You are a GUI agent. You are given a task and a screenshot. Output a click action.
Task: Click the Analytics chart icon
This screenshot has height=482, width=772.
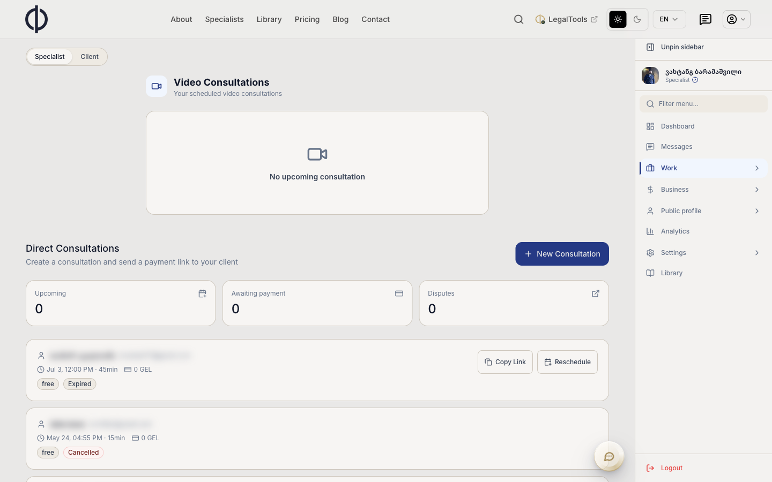click(650, 231)
